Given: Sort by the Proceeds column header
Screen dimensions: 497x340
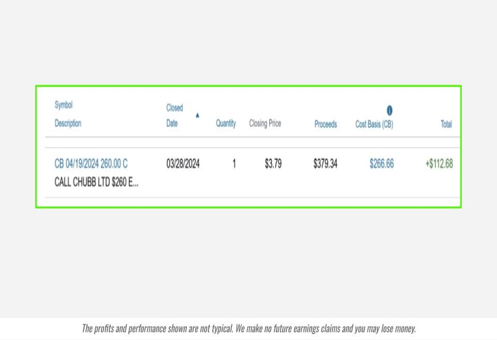Looking at the screenshot, I should pos(325,124).
